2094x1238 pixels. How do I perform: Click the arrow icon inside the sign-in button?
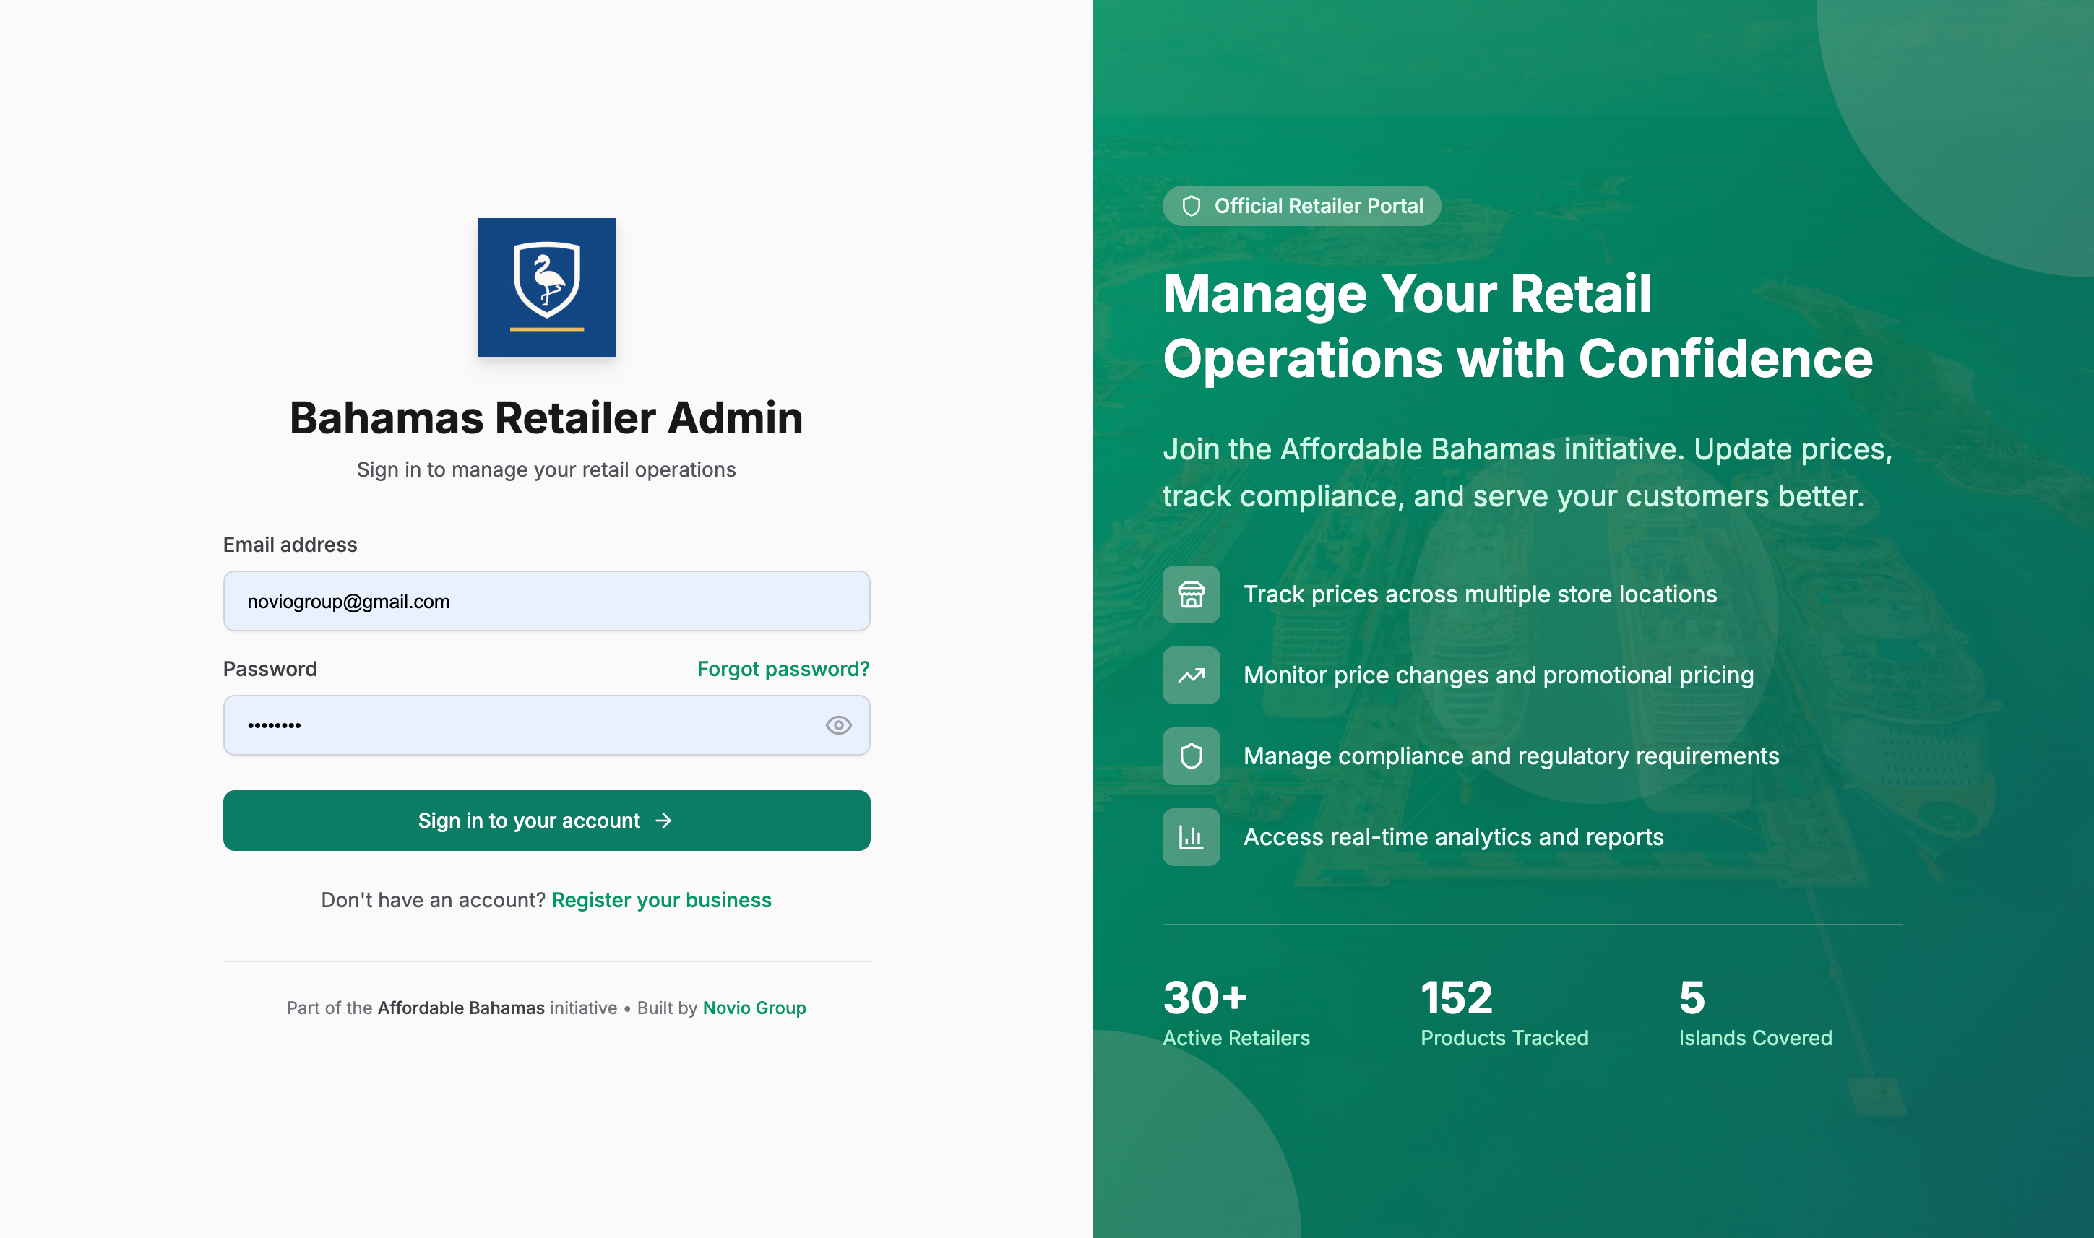point(663,820)
